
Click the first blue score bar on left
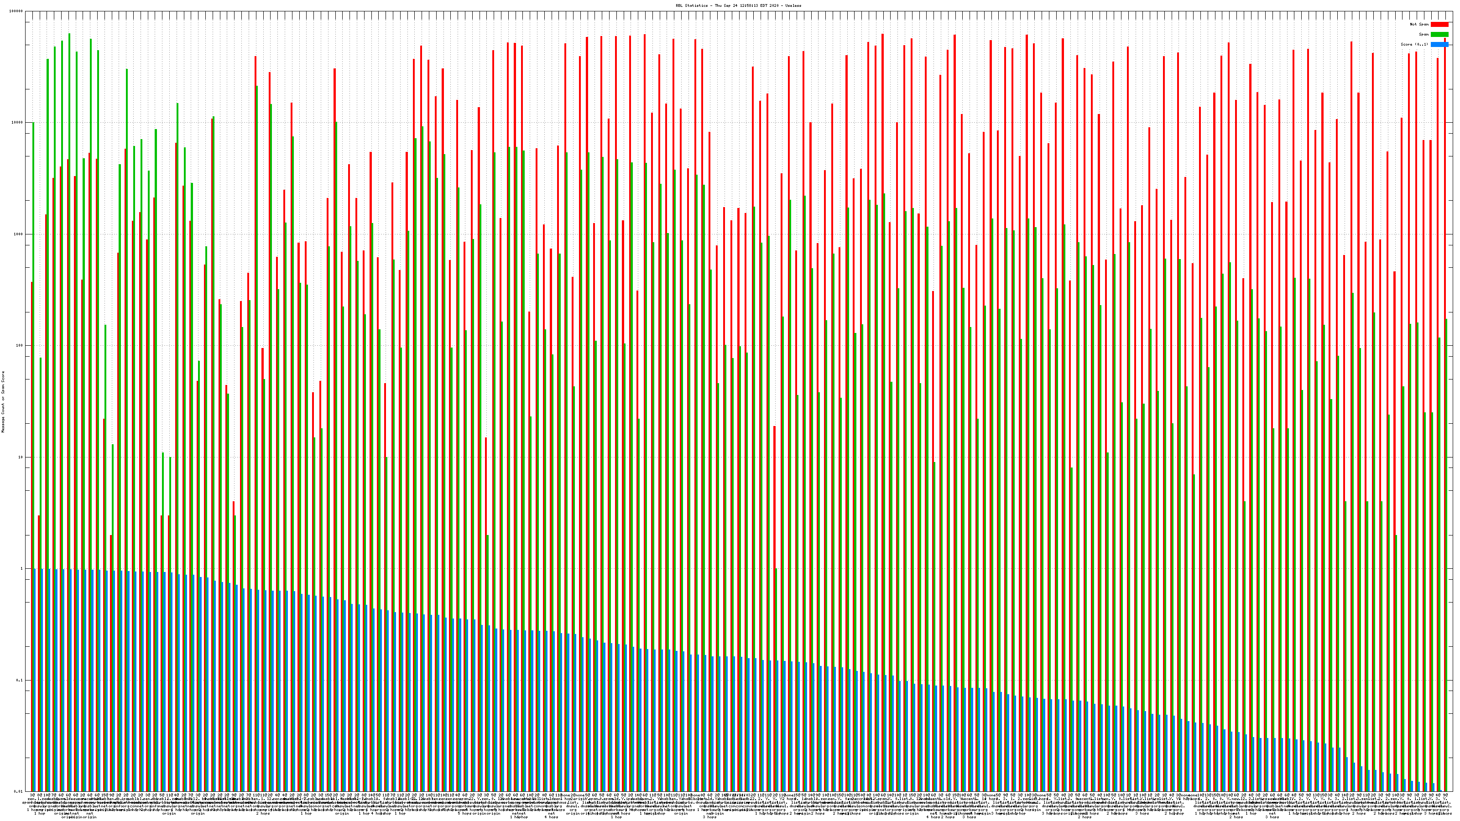tap(35, 680)
